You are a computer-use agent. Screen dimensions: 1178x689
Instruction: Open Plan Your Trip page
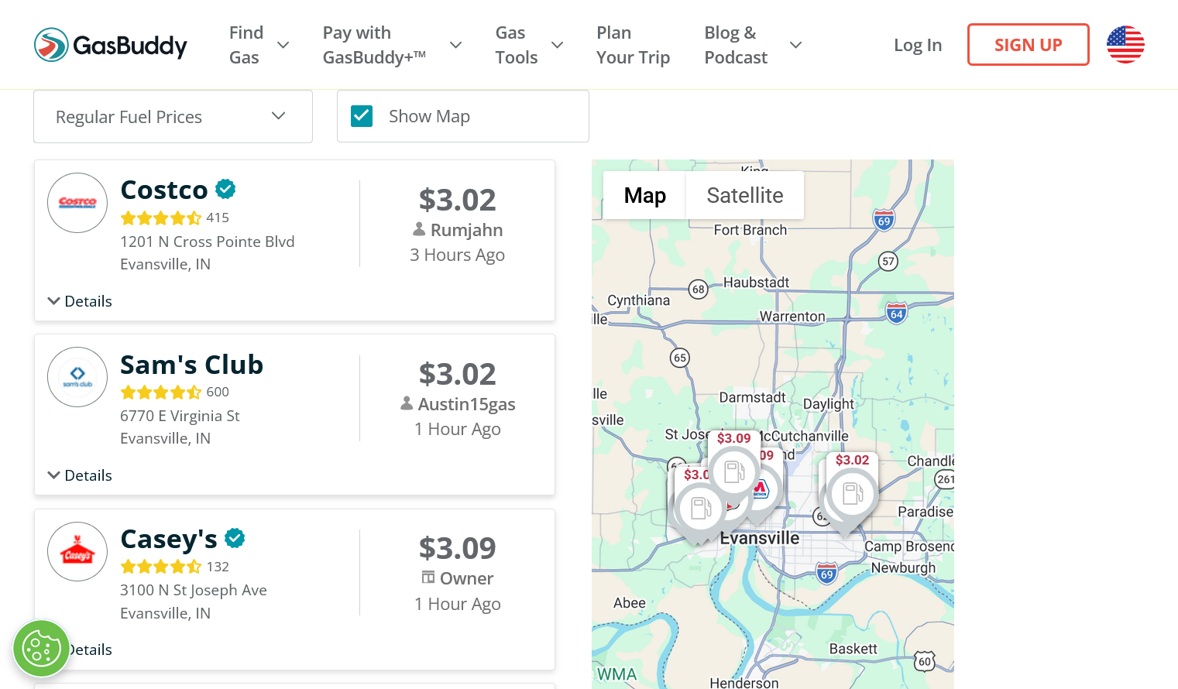[633, 45]
